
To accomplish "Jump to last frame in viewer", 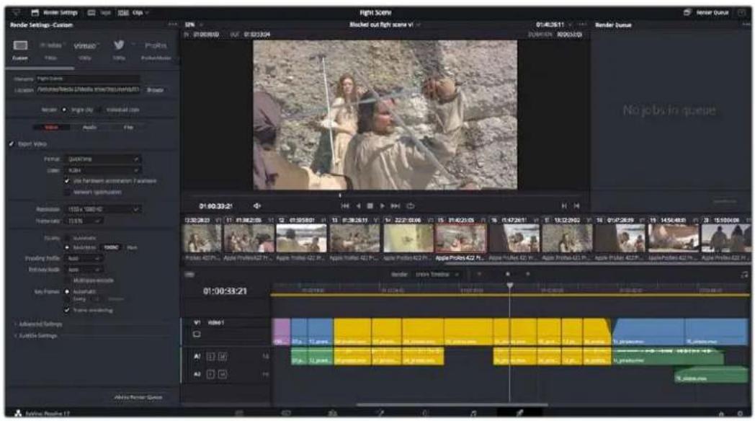I will click(396, 205).
